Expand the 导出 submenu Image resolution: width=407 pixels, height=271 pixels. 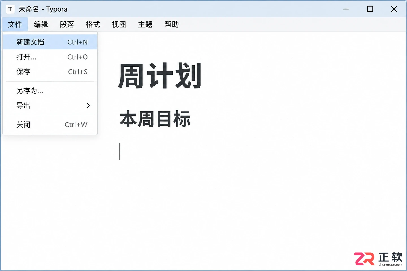50,106
